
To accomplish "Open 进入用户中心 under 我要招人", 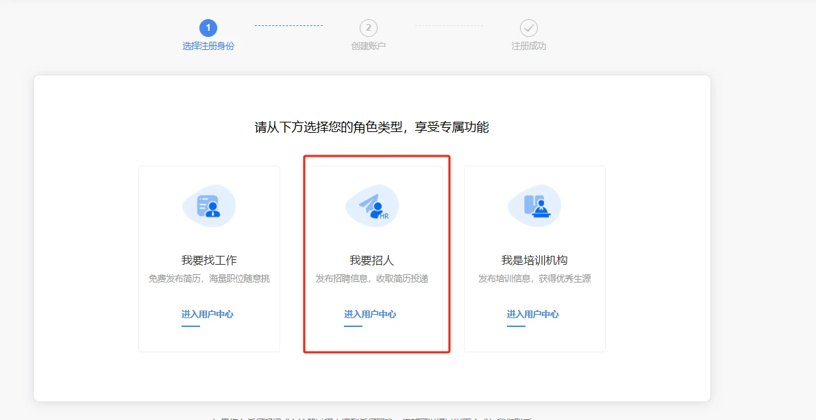I will [370, 314].
